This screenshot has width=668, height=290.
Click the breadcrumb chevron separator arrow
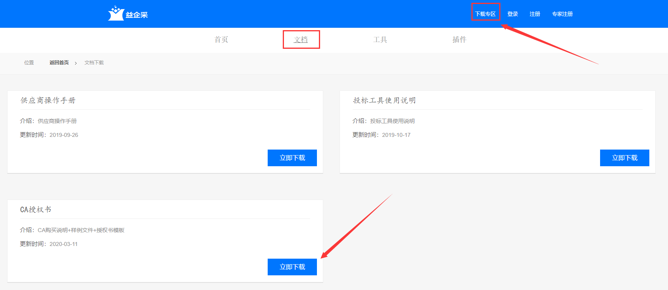click(76, 63)
